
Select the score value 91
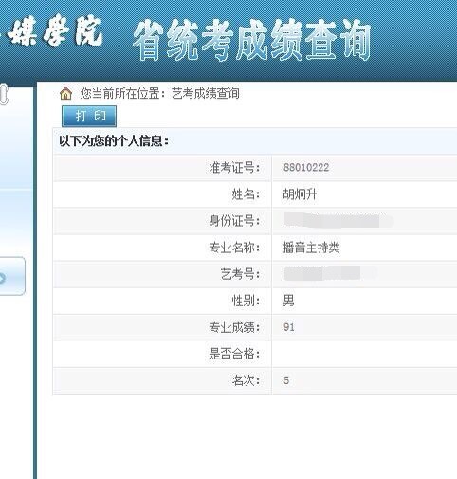(289, 327)
